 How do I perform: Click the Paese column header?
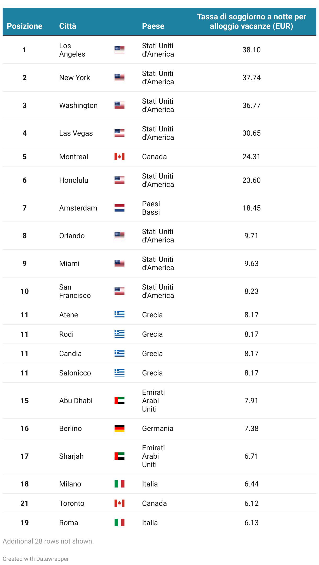click(153, 26)
